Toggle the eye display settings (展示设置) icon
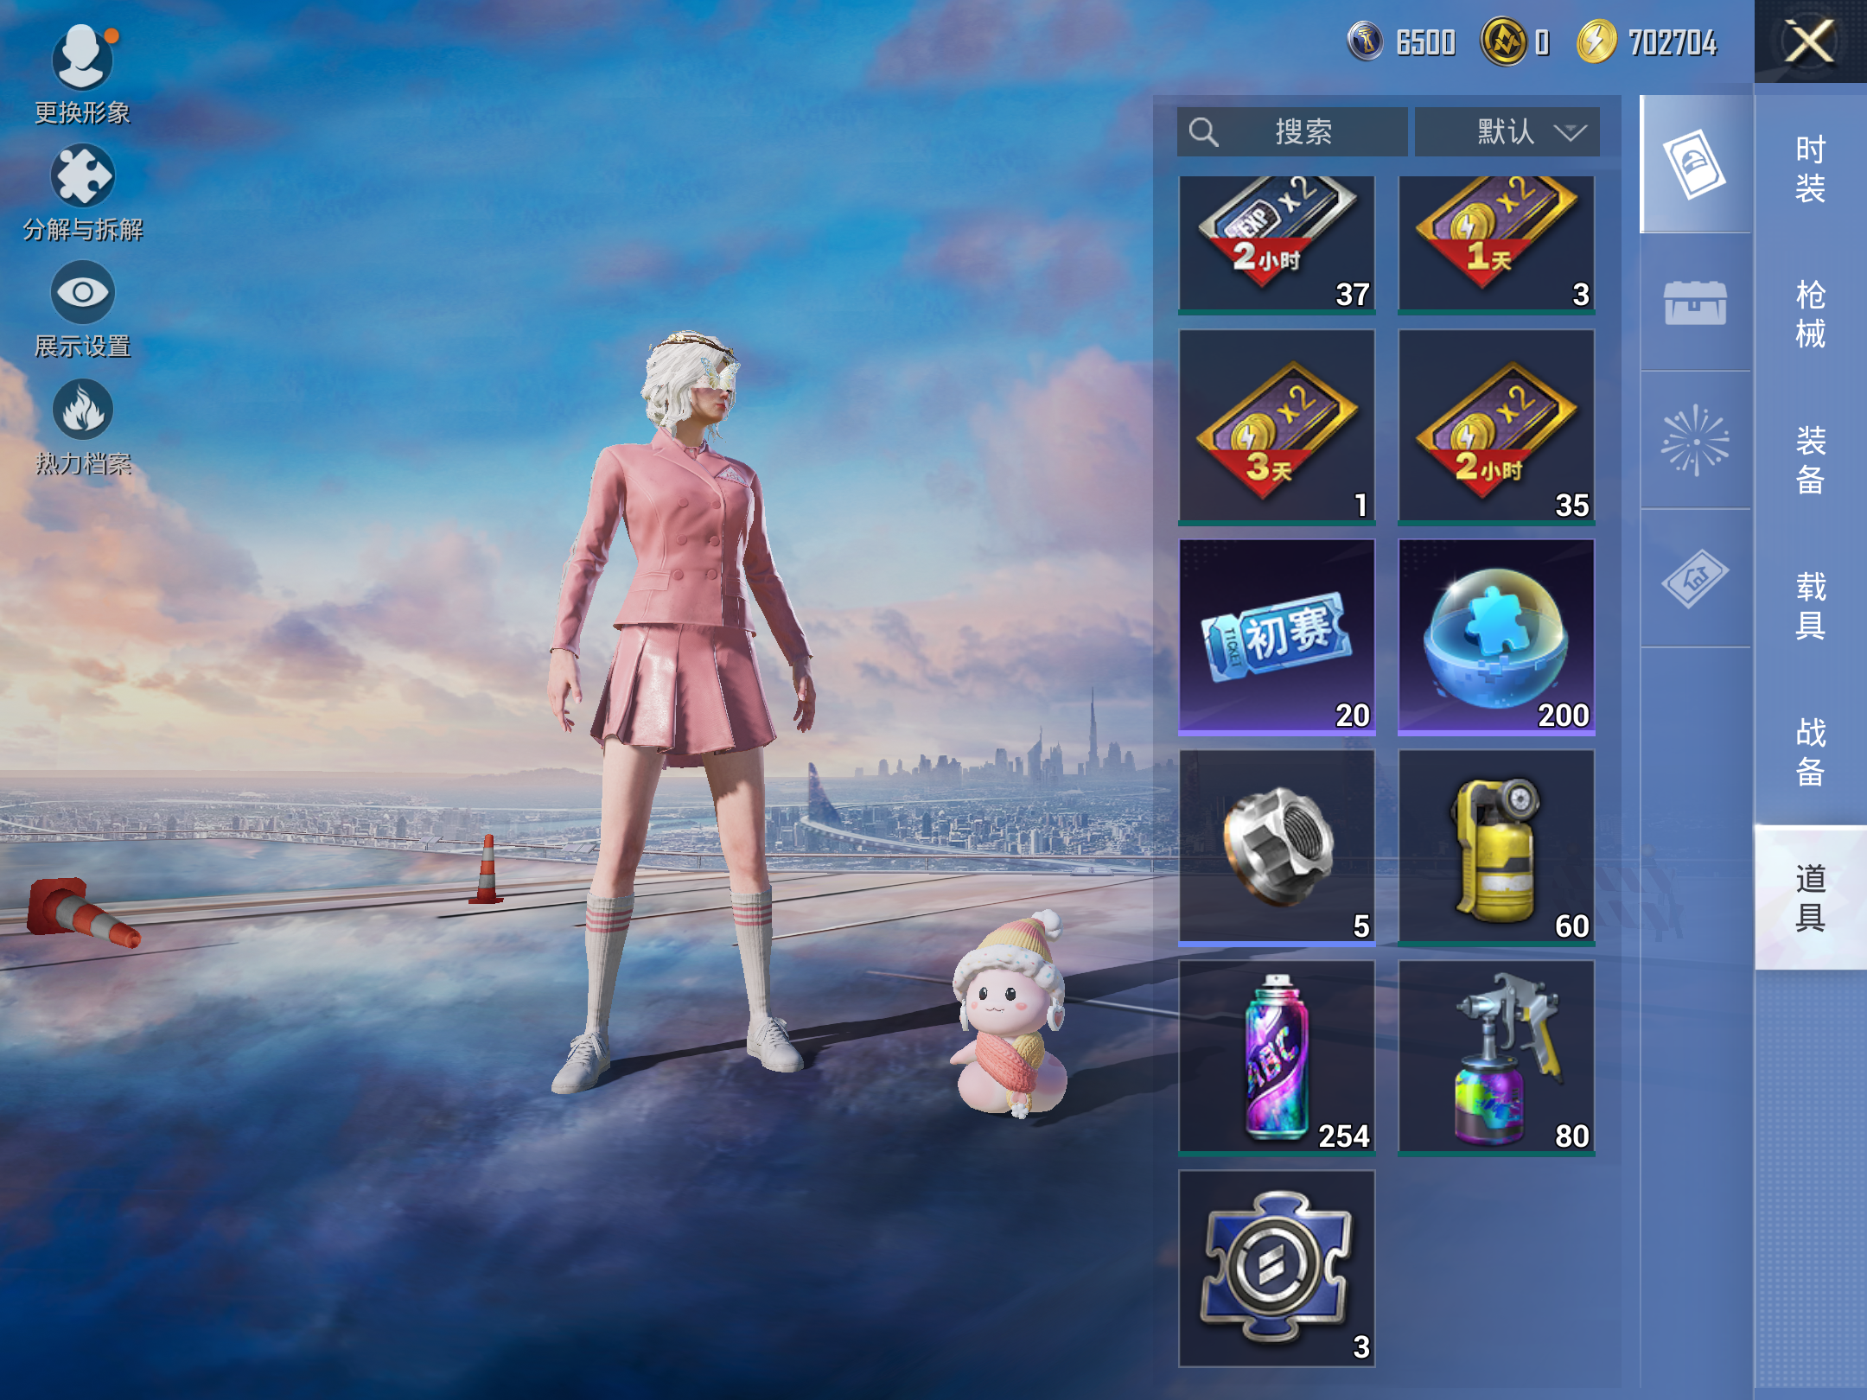1867x1400 pixels. click(82, 292)
